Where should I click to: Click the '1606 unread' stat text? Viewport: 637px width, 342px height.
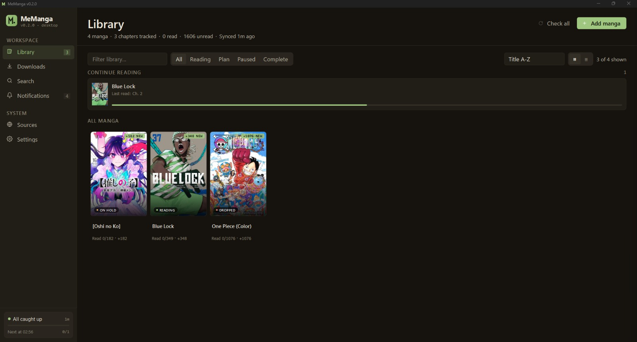(198, 36)
